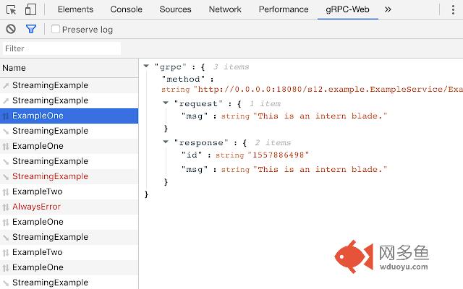Viewport: 463px width, 289px height.
Task: Select the gRPC-Web tab
Action: click(x=347, y=9)
